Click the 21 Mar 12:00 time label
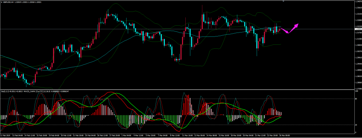 261,135
